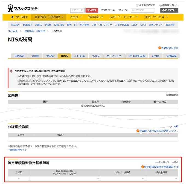
Task: Open 株式取引 submenu link
Action: tap(16, 25)
